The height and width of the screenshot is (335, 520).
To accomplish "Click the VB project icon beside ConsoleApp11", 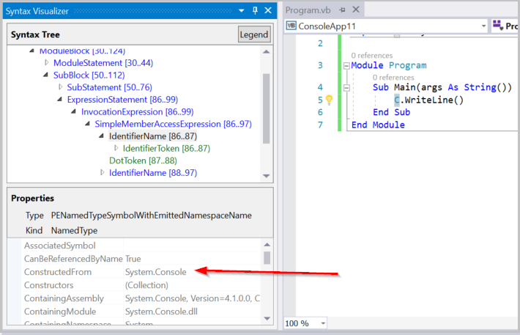I will coord(291,26).
